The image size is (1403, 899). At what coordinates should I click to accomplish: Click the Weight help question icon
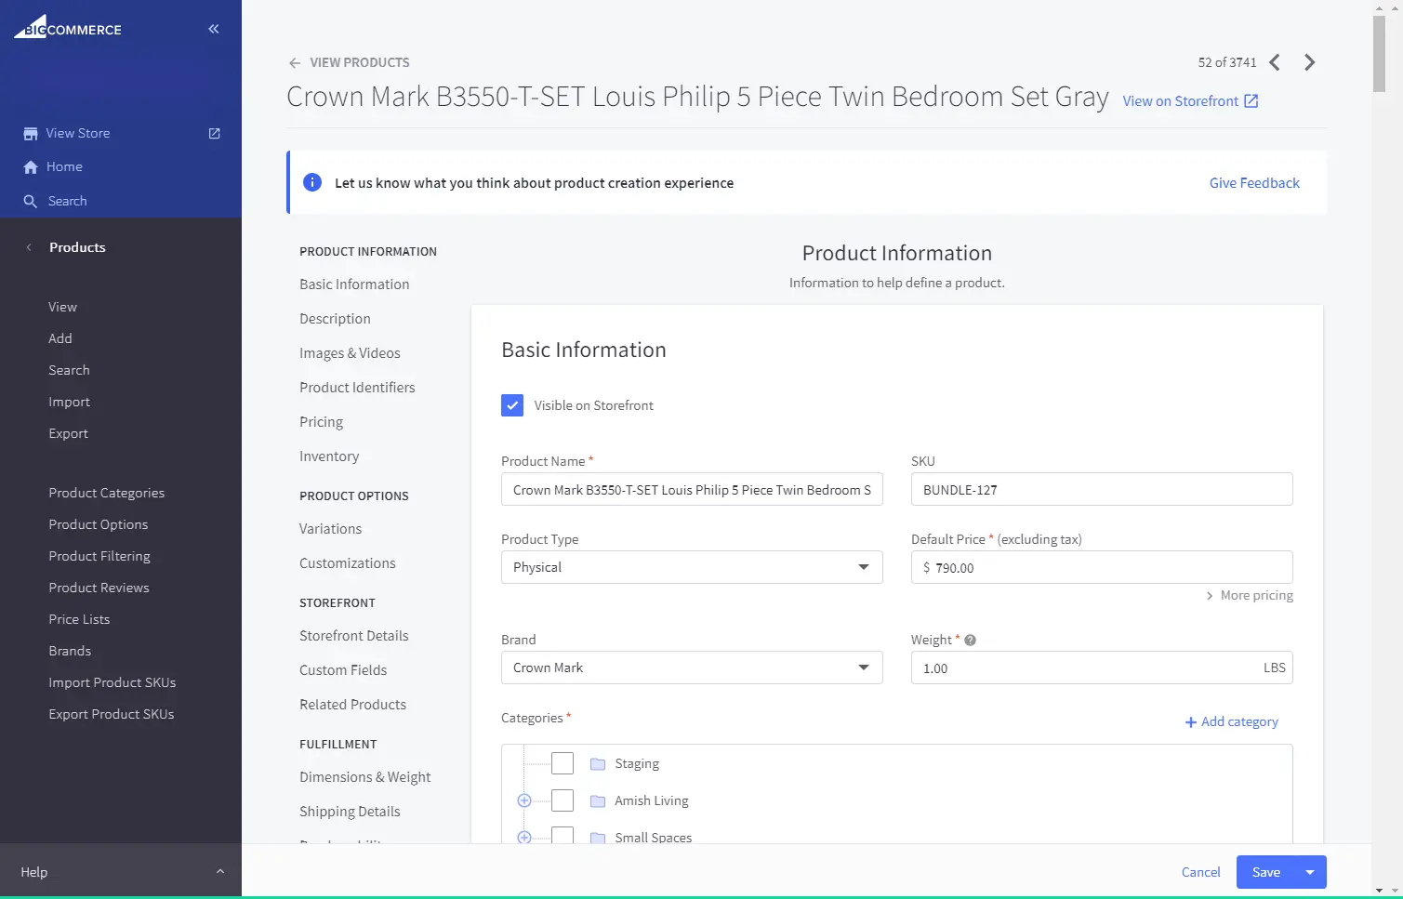[x=970, y=641]
